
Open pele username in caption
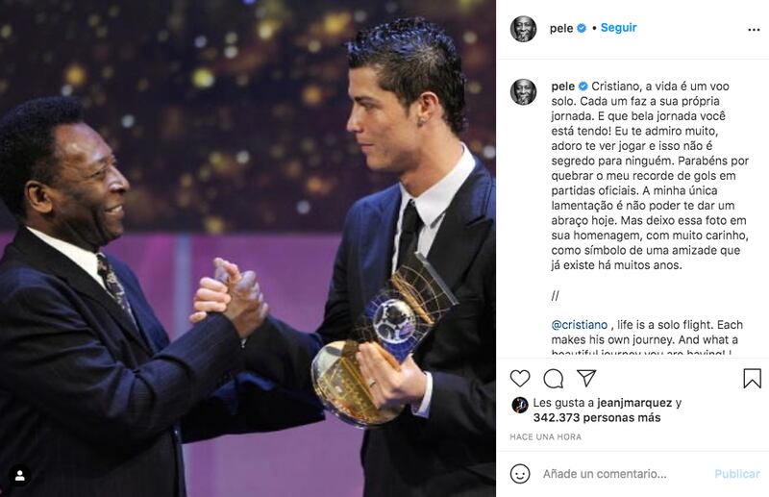point(562,87)
